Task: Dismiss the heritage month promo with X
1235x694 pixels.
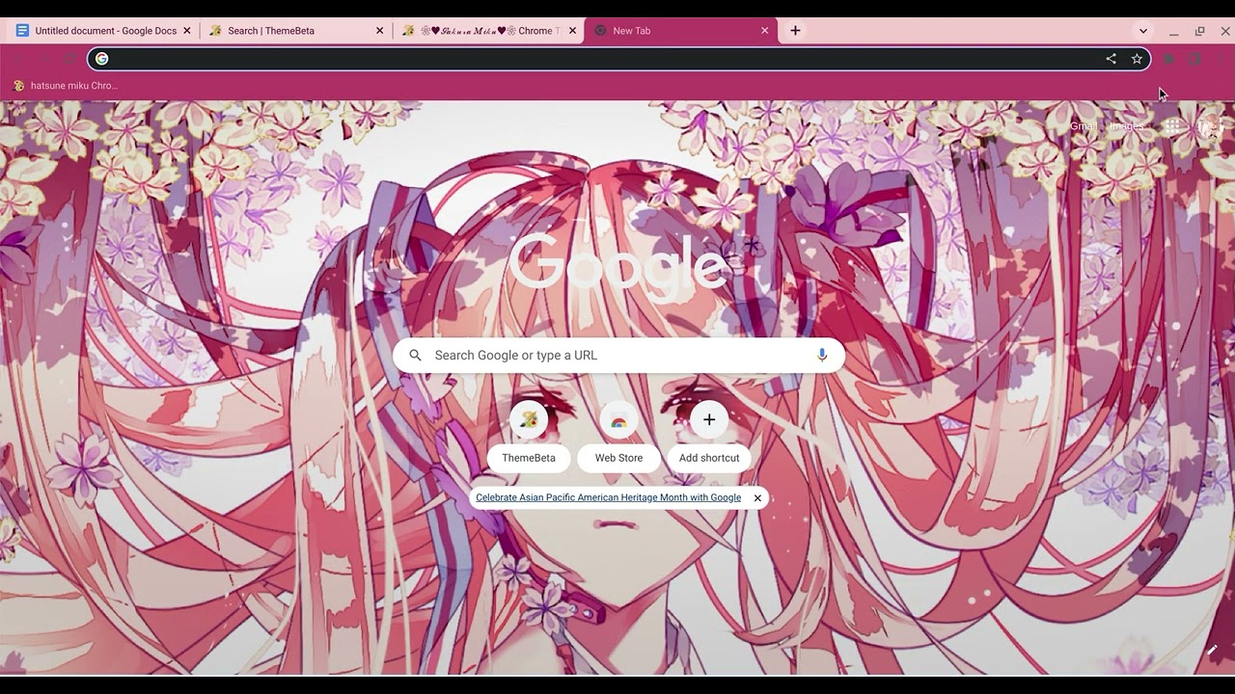Action: click(757, 498)
